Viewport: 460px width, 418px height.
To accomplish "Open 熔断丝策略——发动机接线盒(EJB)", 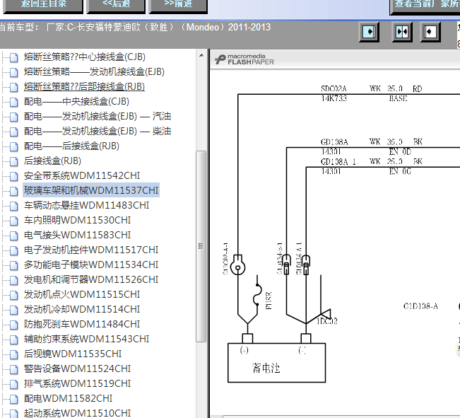I will click(94, 71).
